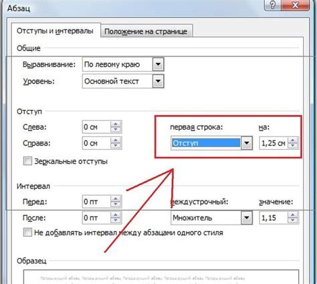Screen dimensions: 317x284
Task: Open the Выравнивание dropdown arrow
Action: [x=158, y=64]
